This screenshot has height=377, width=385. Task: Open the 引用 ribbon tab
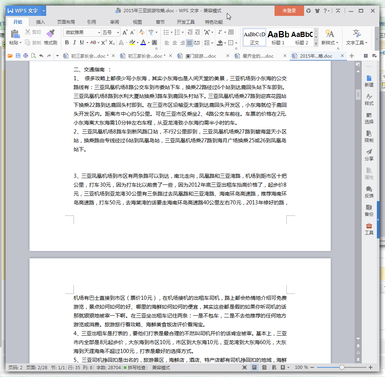tap(92, 22)
